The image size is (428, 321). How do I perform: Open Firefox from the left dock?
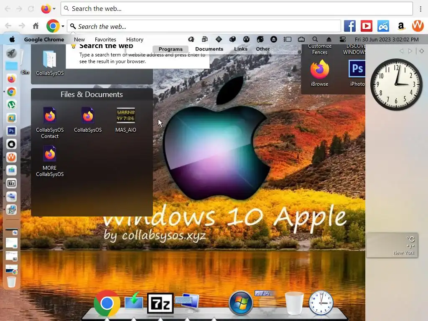(11, 79)
